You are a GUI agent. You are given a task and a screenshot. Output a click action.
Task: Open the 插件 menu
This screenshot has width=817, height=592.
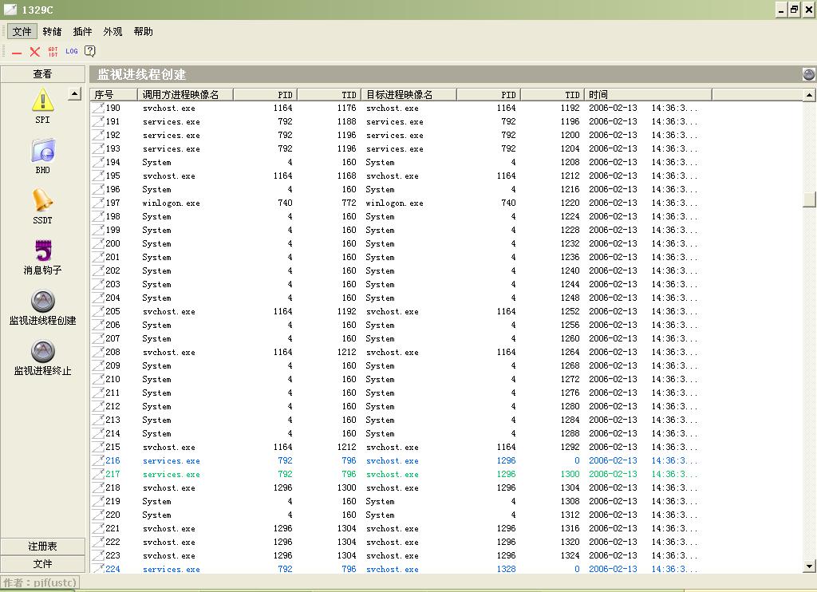[x=82, y=32]
